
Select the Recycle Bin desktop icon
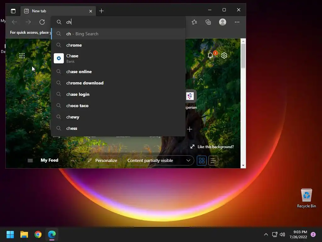[306, 198]
